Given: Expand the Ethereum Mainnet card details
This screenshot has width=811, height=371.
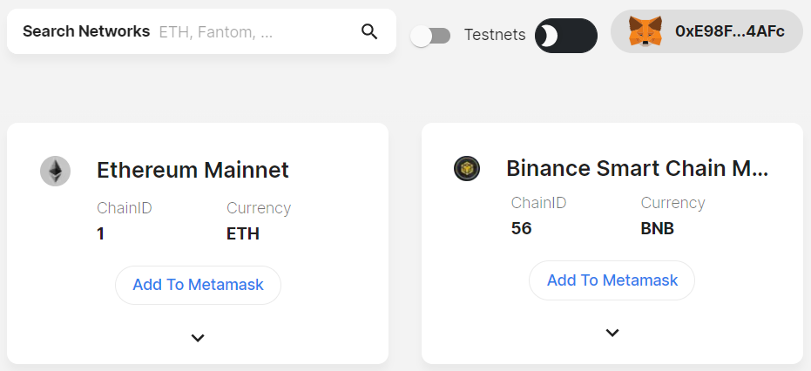Looking at the screenshot, I should coord(198,338).
